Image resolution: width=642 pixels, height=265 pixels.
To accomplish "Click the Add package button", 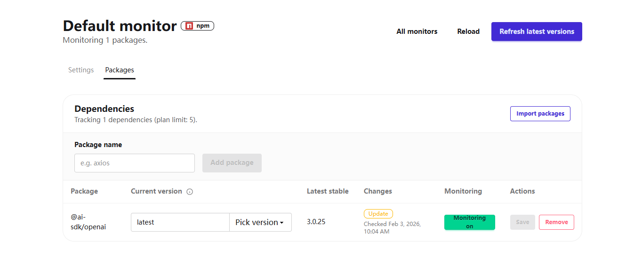I will coord(232,163).
